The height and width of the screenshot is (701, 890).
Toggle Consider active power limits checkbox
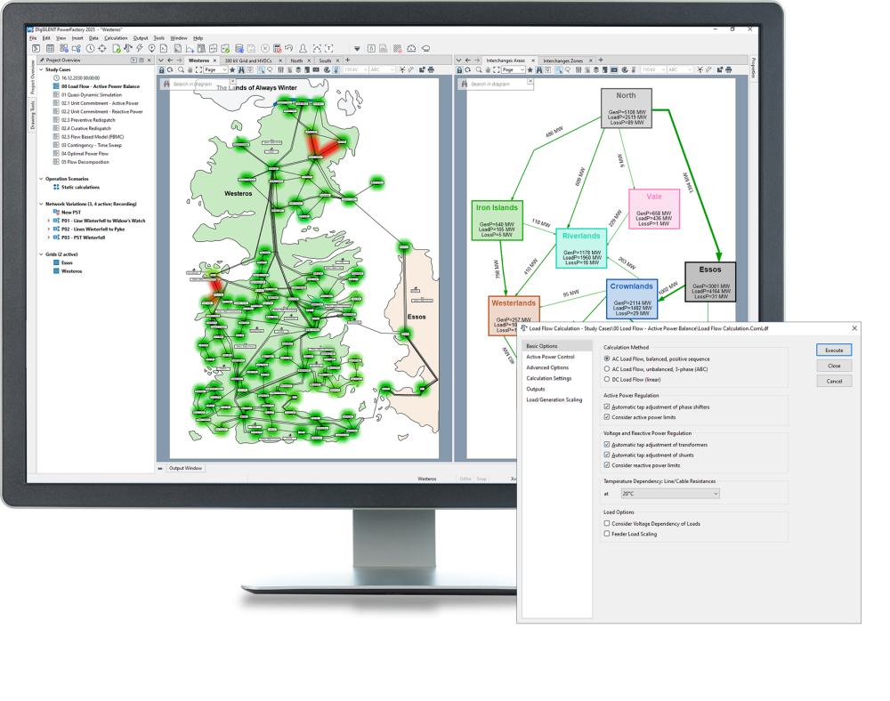607,417
